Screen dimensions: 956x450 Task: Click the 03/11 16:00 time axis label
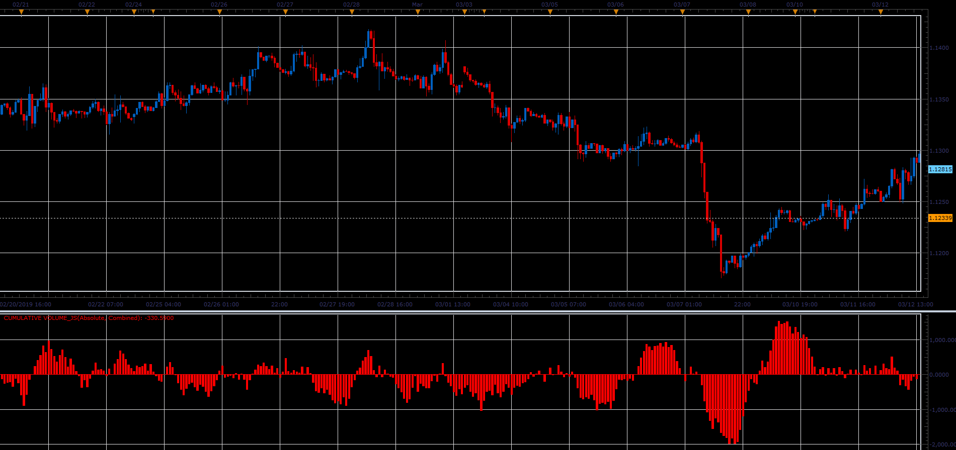pyautogui.click(x=858, y=304)
